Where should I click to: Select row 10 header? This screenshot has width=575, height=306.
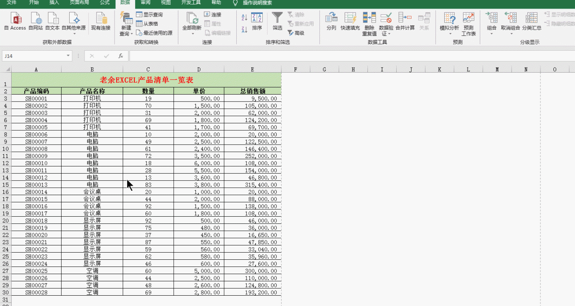click(x=5, y=149)
